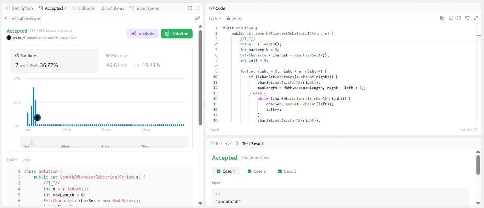Click the Code | Java label
Screen dimensions: 484x208
click(18, 160)
